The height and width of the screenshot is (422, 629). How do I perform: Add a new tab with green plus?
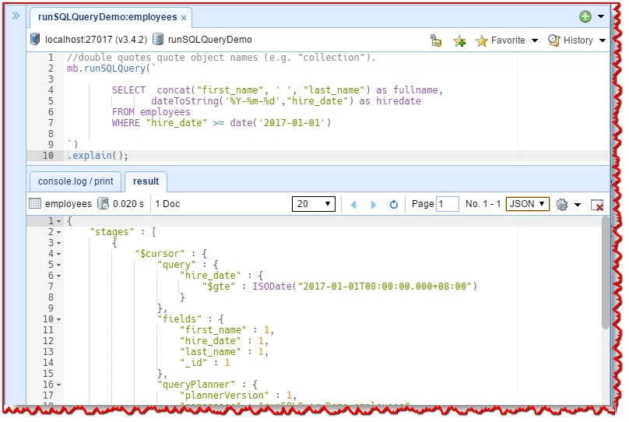click(585, 16)
